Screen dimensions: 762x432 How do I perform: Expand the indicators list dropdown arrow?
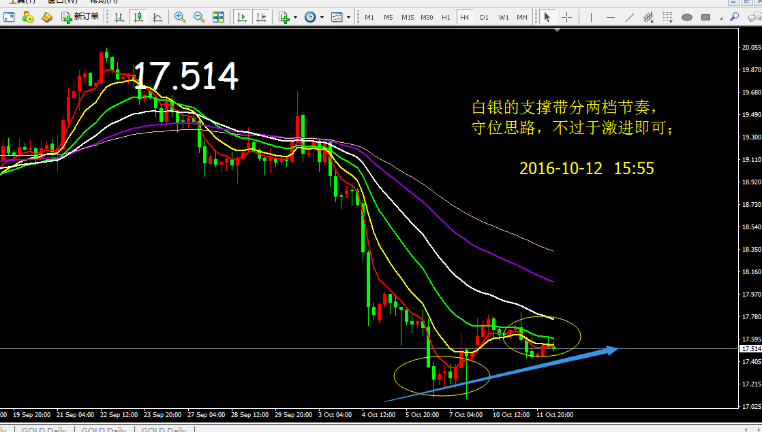pos(296,18)
